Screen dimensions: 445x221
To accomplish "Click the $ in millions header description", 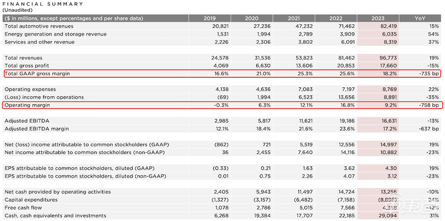I will pyautogui.click(x=74, y=18).
